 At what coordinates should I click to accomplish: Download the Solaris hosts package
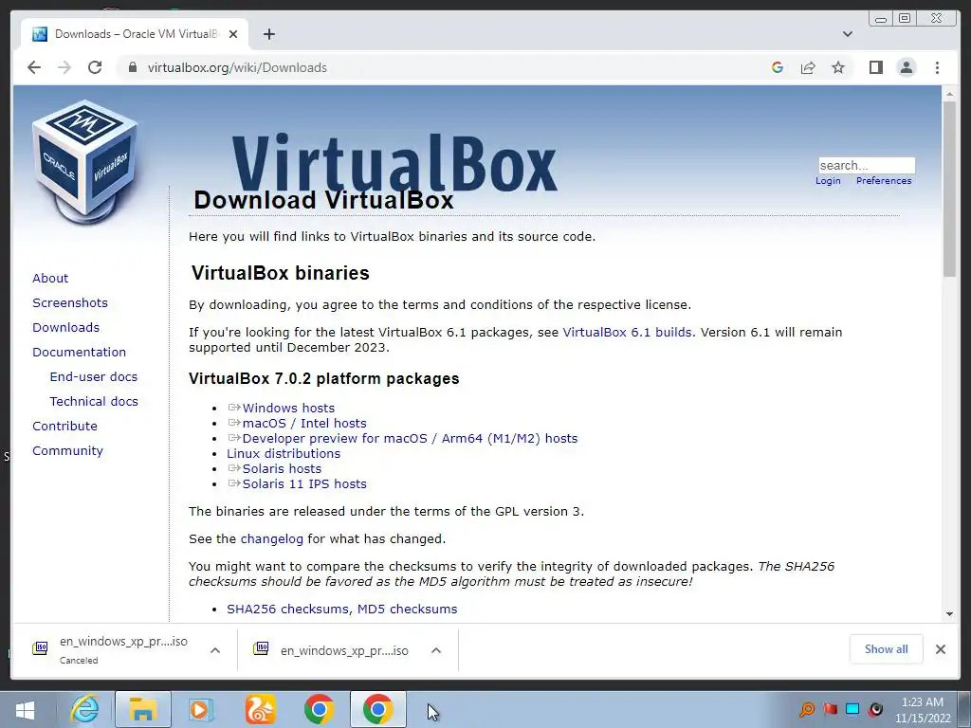point(282,468)
